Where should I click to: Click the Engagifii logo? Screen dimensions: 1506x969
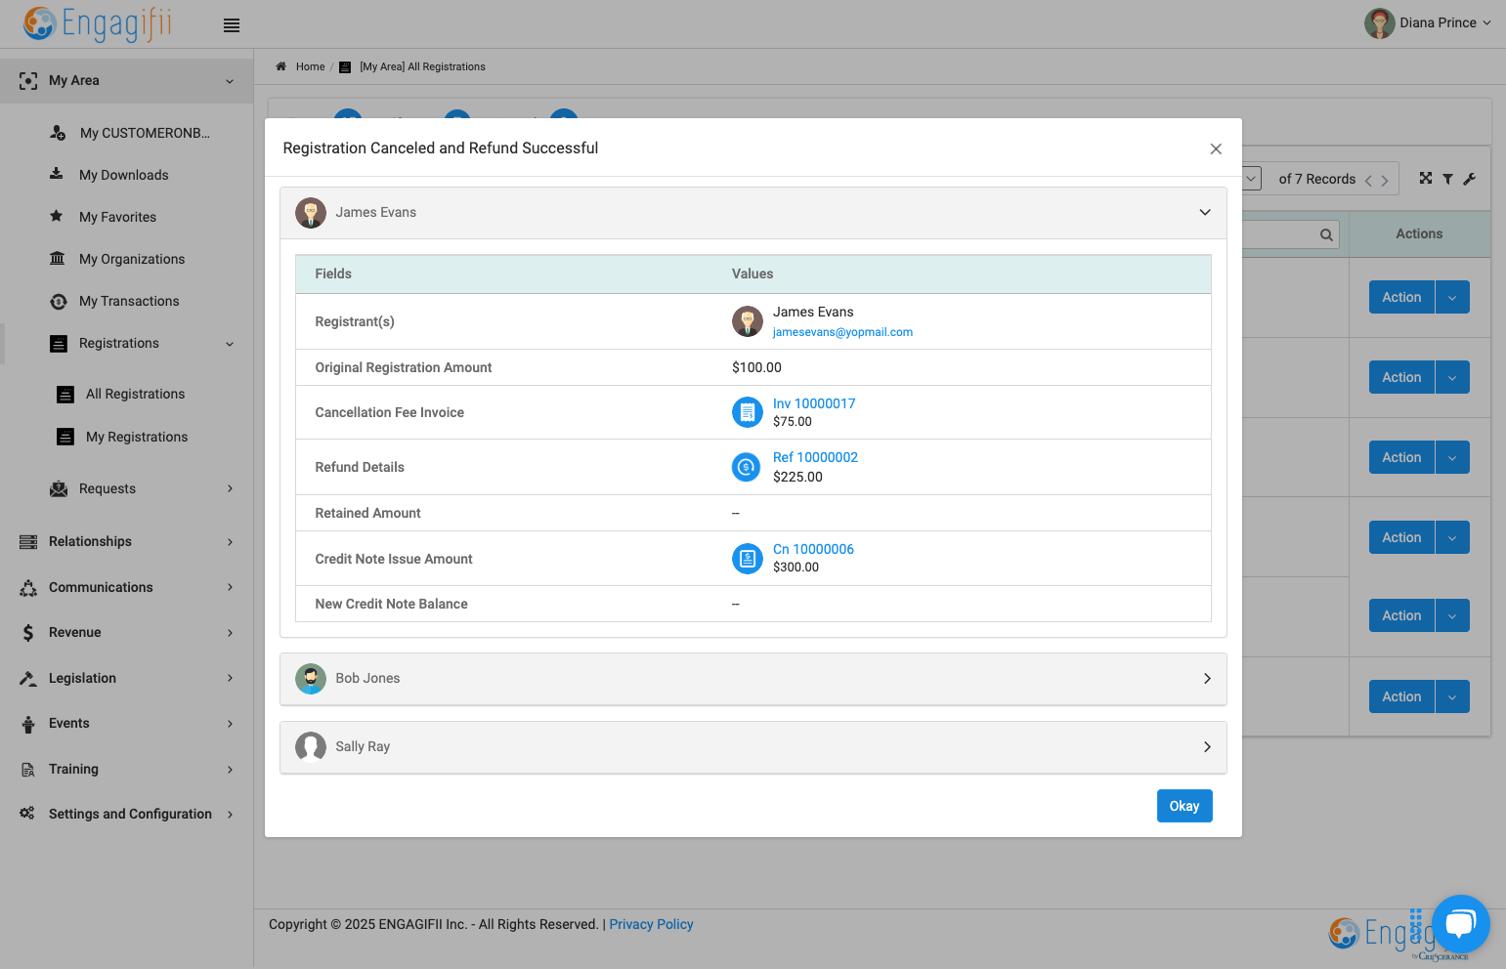(x=97, y=23)
